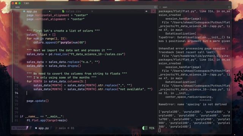Click the Python icon on app.py tab
Viewport: 243px width, 136px height.
(x=24, y=11)
